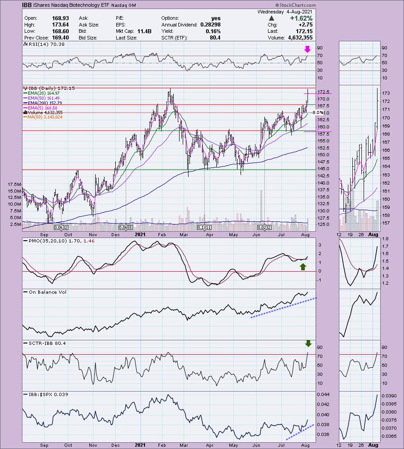Click the candlestick icon beside IBB (Daily)
The image size is (404, 449).
tap(25, 88)
